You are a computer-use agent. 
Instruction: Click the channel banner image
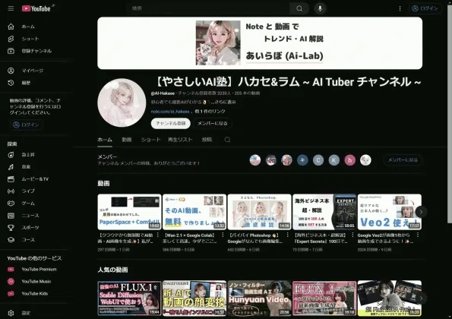coord(260,43)
